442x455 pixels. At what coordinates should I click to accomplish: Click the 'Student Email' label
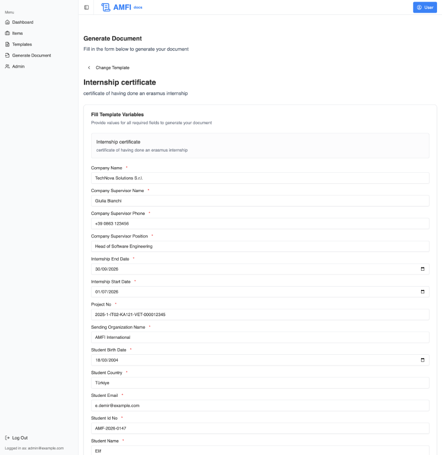click(104, 395)
